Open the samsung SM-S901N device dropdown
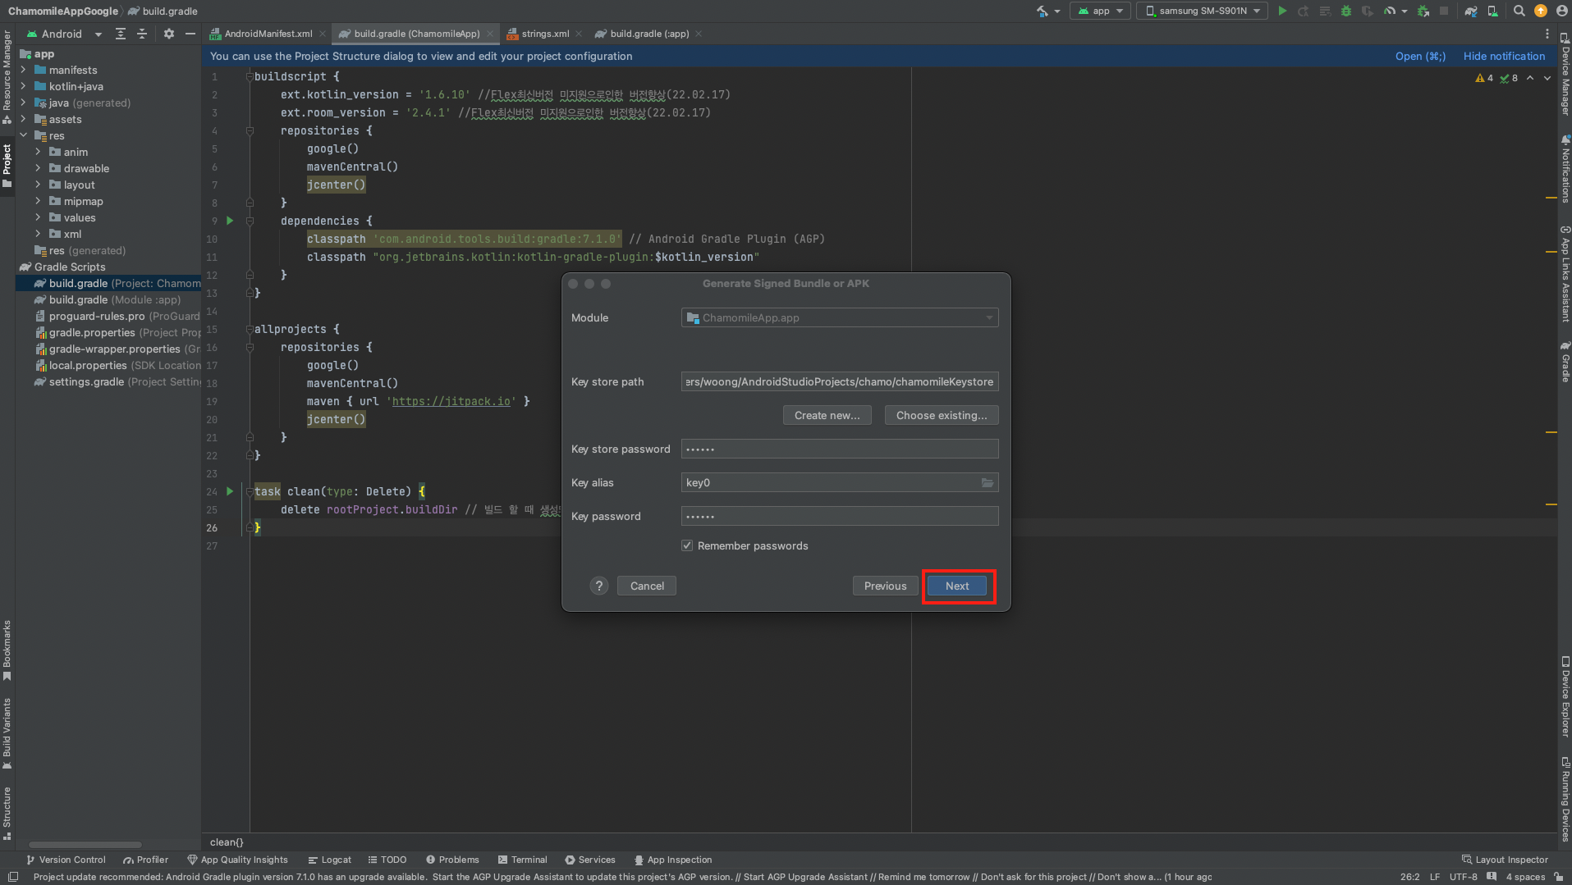 pyautogui.click(x=1202, y=11)
